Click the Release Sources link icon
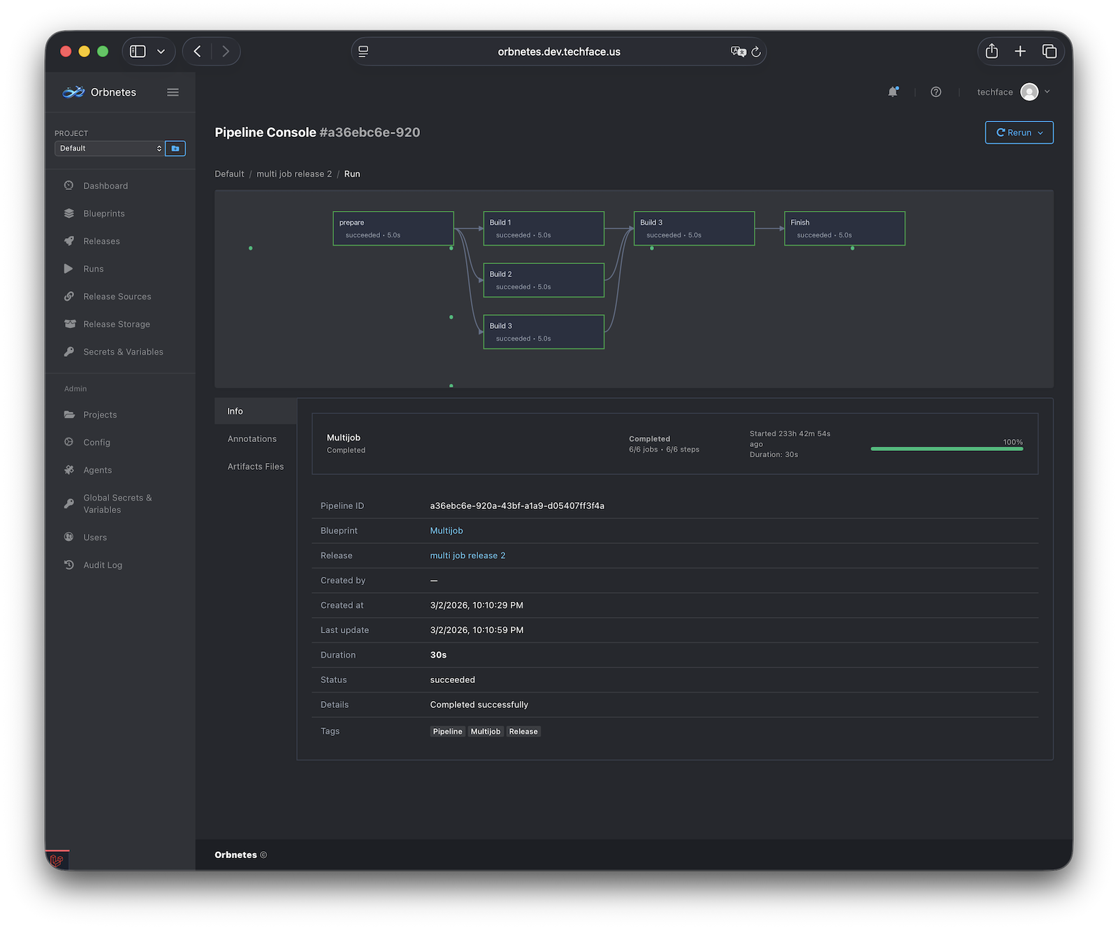Screen dimensions: 1118x930 pos(68,296)
